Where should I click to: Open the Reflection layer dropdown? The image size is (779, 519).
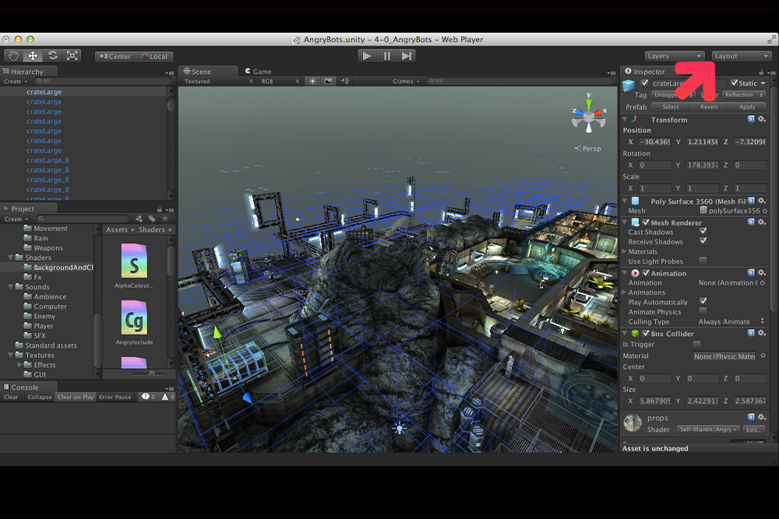click(x=744, y=95)
